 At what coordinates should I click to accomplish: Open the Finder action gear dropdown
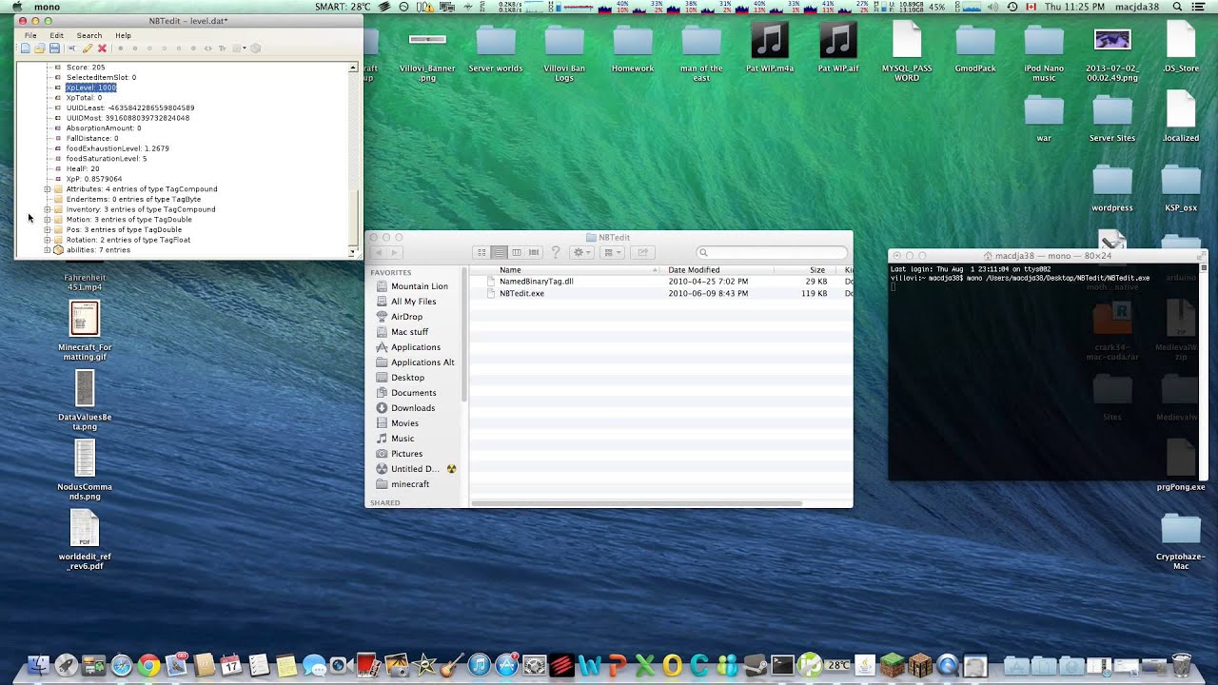[582, 252]
